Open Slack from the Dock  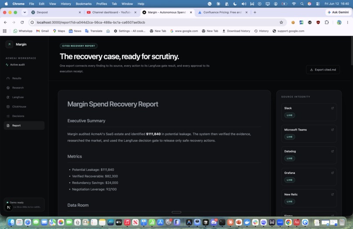255,222
